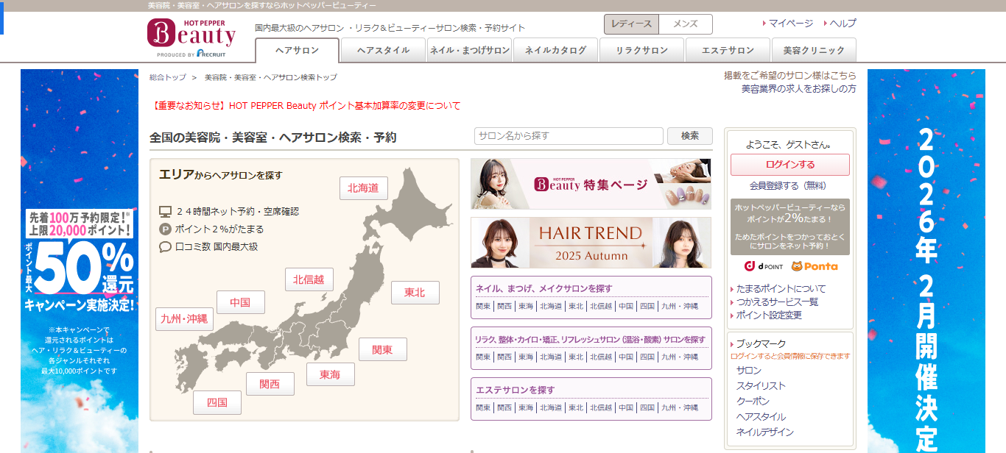Click the d POINT logo

[x=764, y=266]
